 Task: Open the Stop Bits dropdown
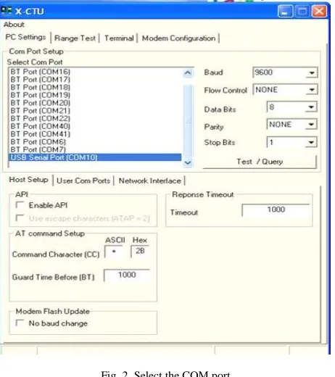click(311, 142)
